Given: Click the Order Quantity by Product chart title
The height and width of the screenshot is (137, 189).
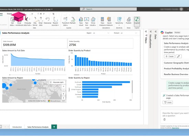Looking at the screenshot, I should [79, 50].
